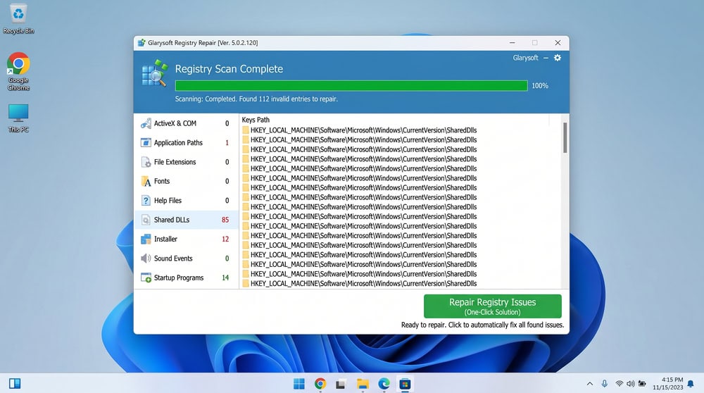Viewport: 704px width, 393px height.
Task: Select the Shared DLLs category
Action: pos(186,220)
